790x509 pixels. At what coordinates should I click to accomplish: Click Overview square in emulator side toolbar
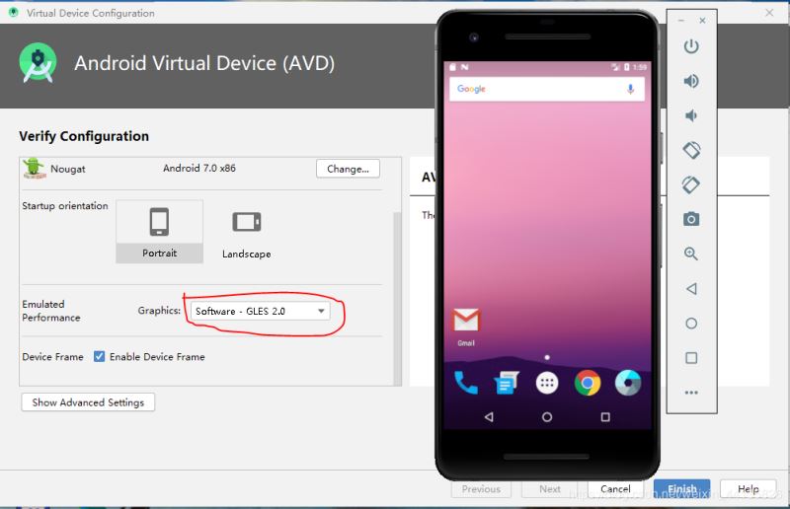691,358
